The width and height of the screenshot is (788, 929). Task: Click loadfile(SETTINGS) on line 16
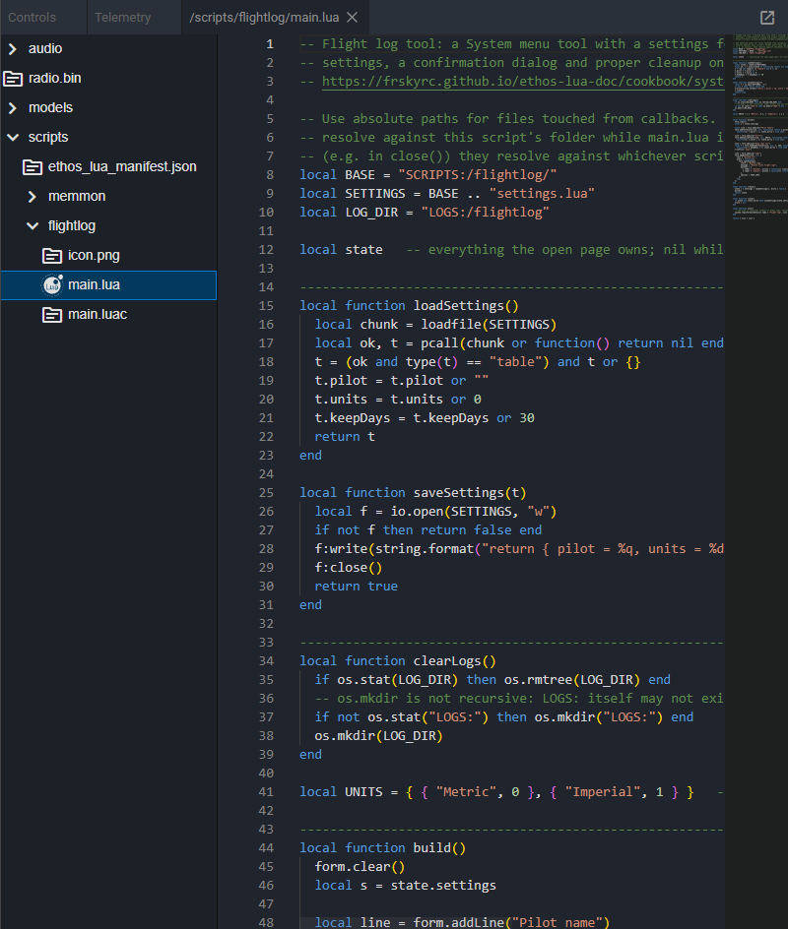490,325
